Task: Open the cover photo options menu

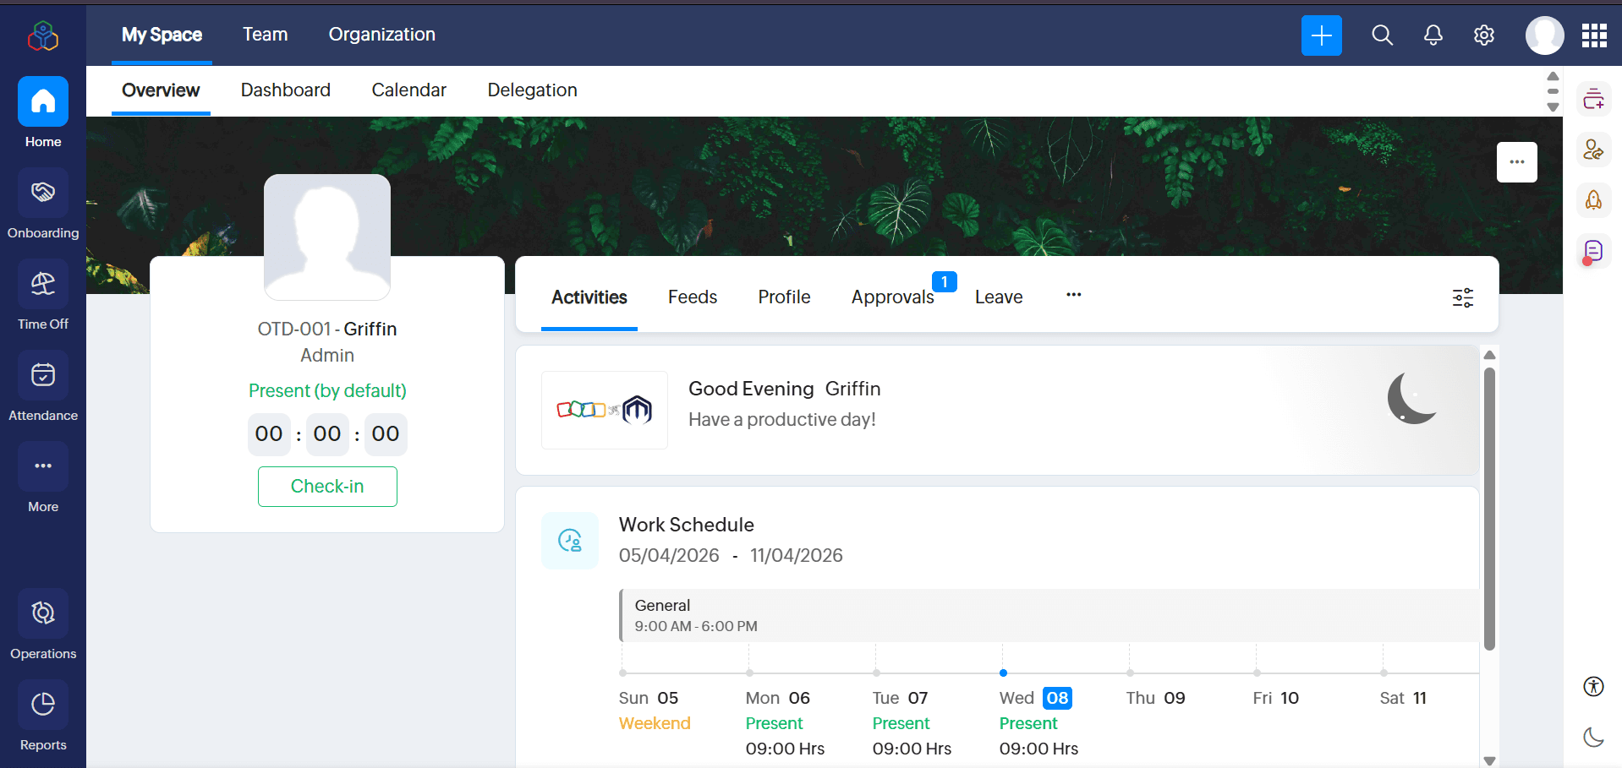Action: pyautogui.click(x=1517, y=161)
